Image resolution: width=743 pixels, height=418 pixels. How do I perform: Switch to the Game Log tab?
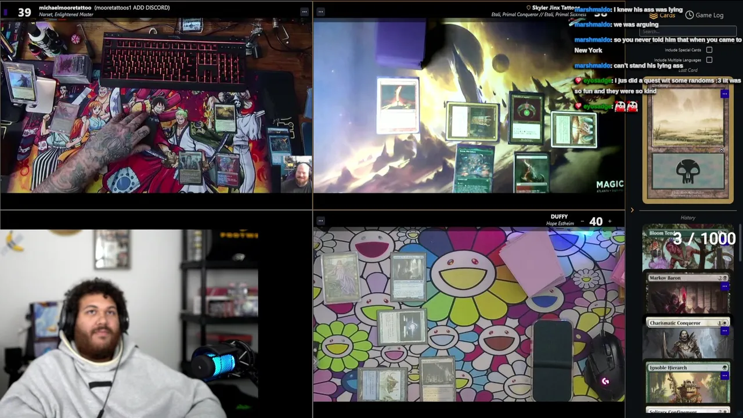704,15
